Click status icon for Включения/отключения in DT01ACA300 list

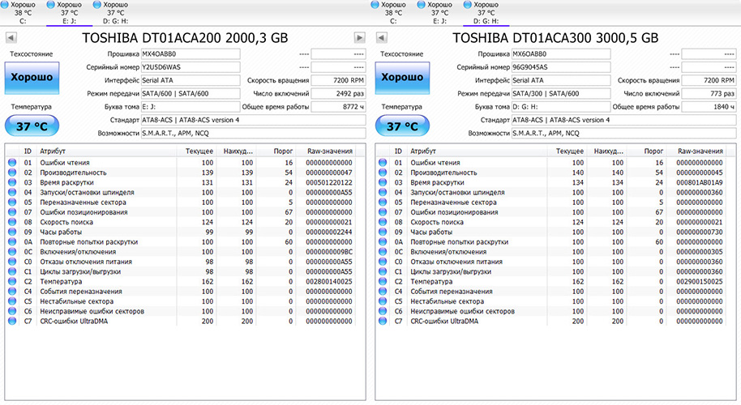[x=383, y=252]
